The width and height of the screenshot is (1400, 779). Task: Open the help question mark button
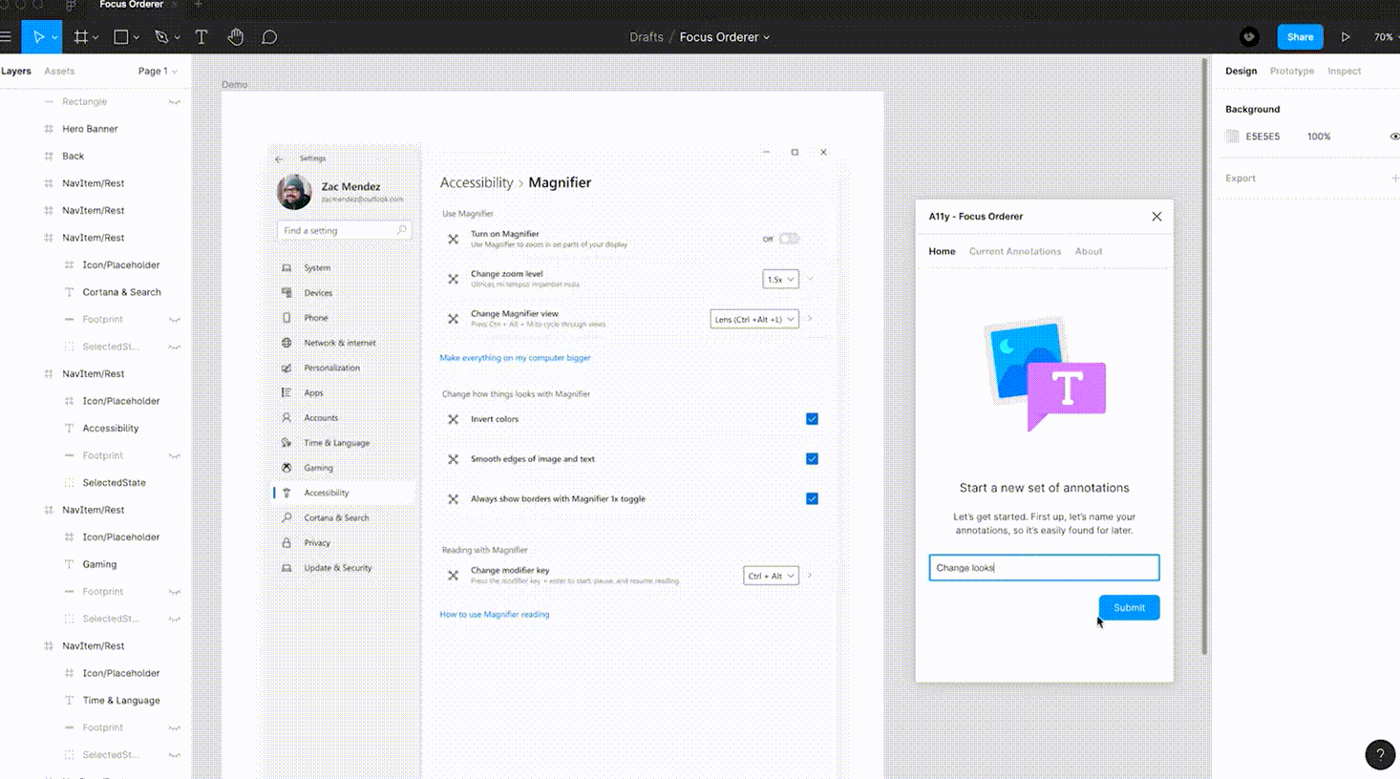pos(1380,754)
